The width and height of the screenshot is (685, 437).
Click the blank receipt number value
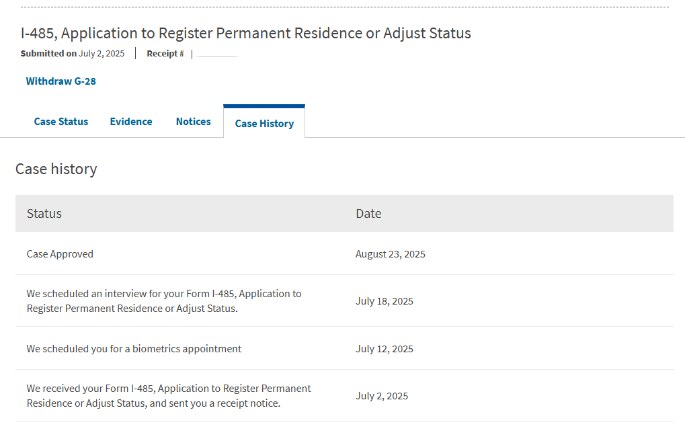pyautogui.click(x=217, y=54)
